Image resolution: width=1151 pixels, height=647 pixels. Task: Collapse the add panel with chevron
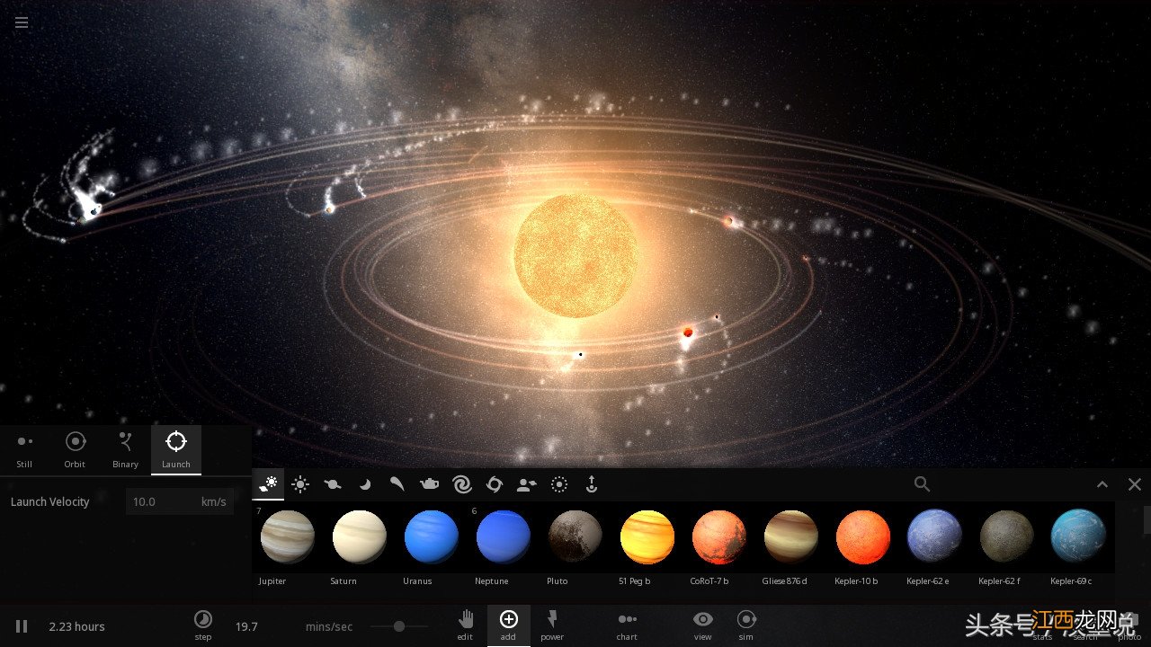coord(1102,484)
